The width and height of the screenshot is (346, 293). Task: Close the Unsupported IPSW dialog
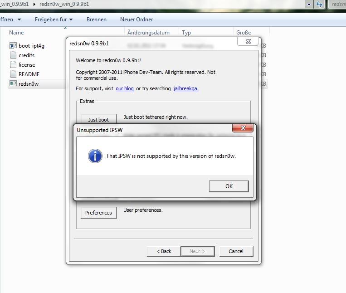(x=243, y=128)
